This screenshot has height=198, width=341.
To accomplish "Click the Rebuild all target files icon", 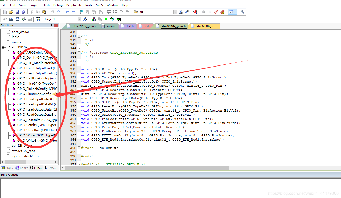I will (x=17, y=19).
